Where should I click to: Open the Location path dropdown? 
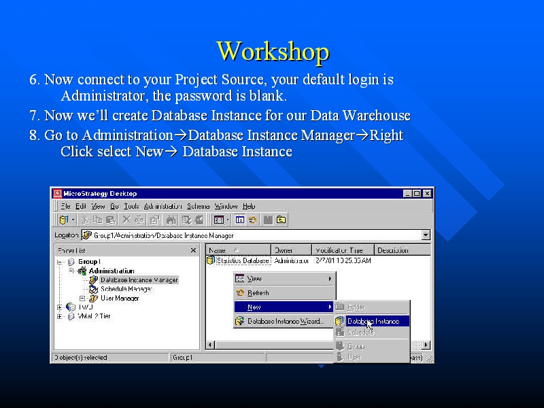click(426, 235)
